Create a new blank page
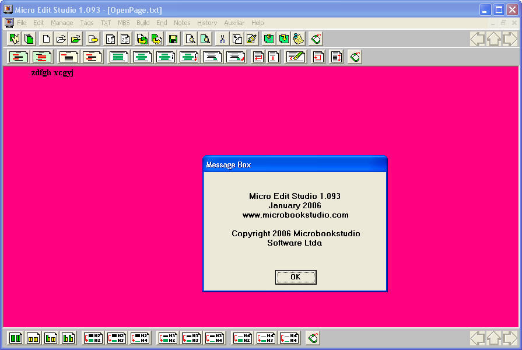Screen dimensions: 522x350 coord(46,39)
